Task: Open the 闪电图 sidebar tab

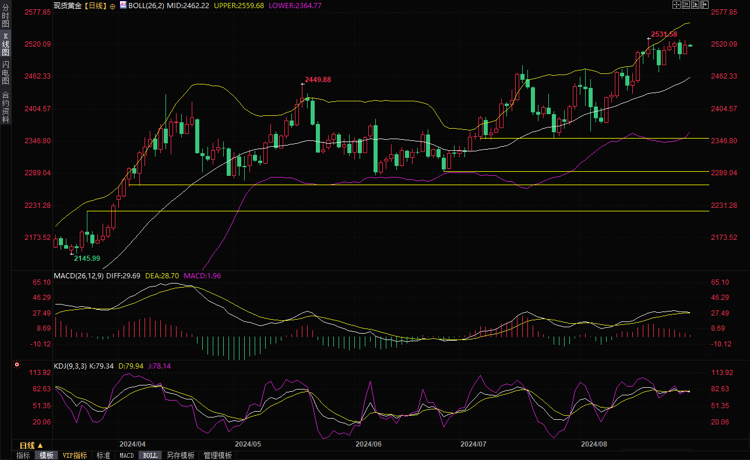Action: [x=5, y=72]
